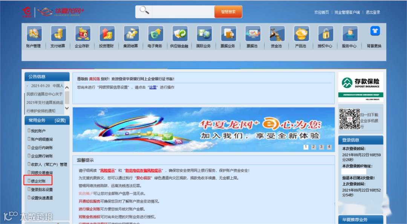Click the document icon beside 设置快速通道
The image size is (407, 224).
pyautogui.click(x=29, y=197)
